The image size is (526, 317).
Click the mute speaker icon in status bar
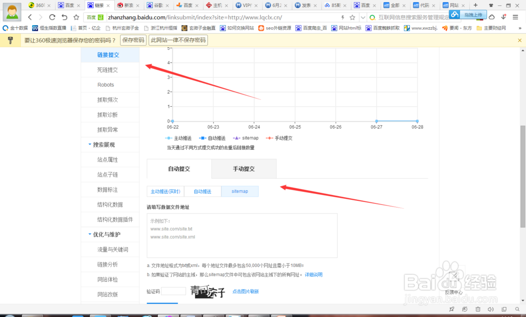(491, 309)
